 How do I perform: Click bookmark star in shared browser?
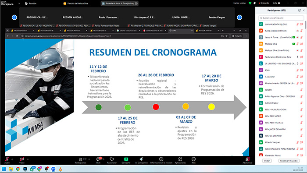click(227, 36)
